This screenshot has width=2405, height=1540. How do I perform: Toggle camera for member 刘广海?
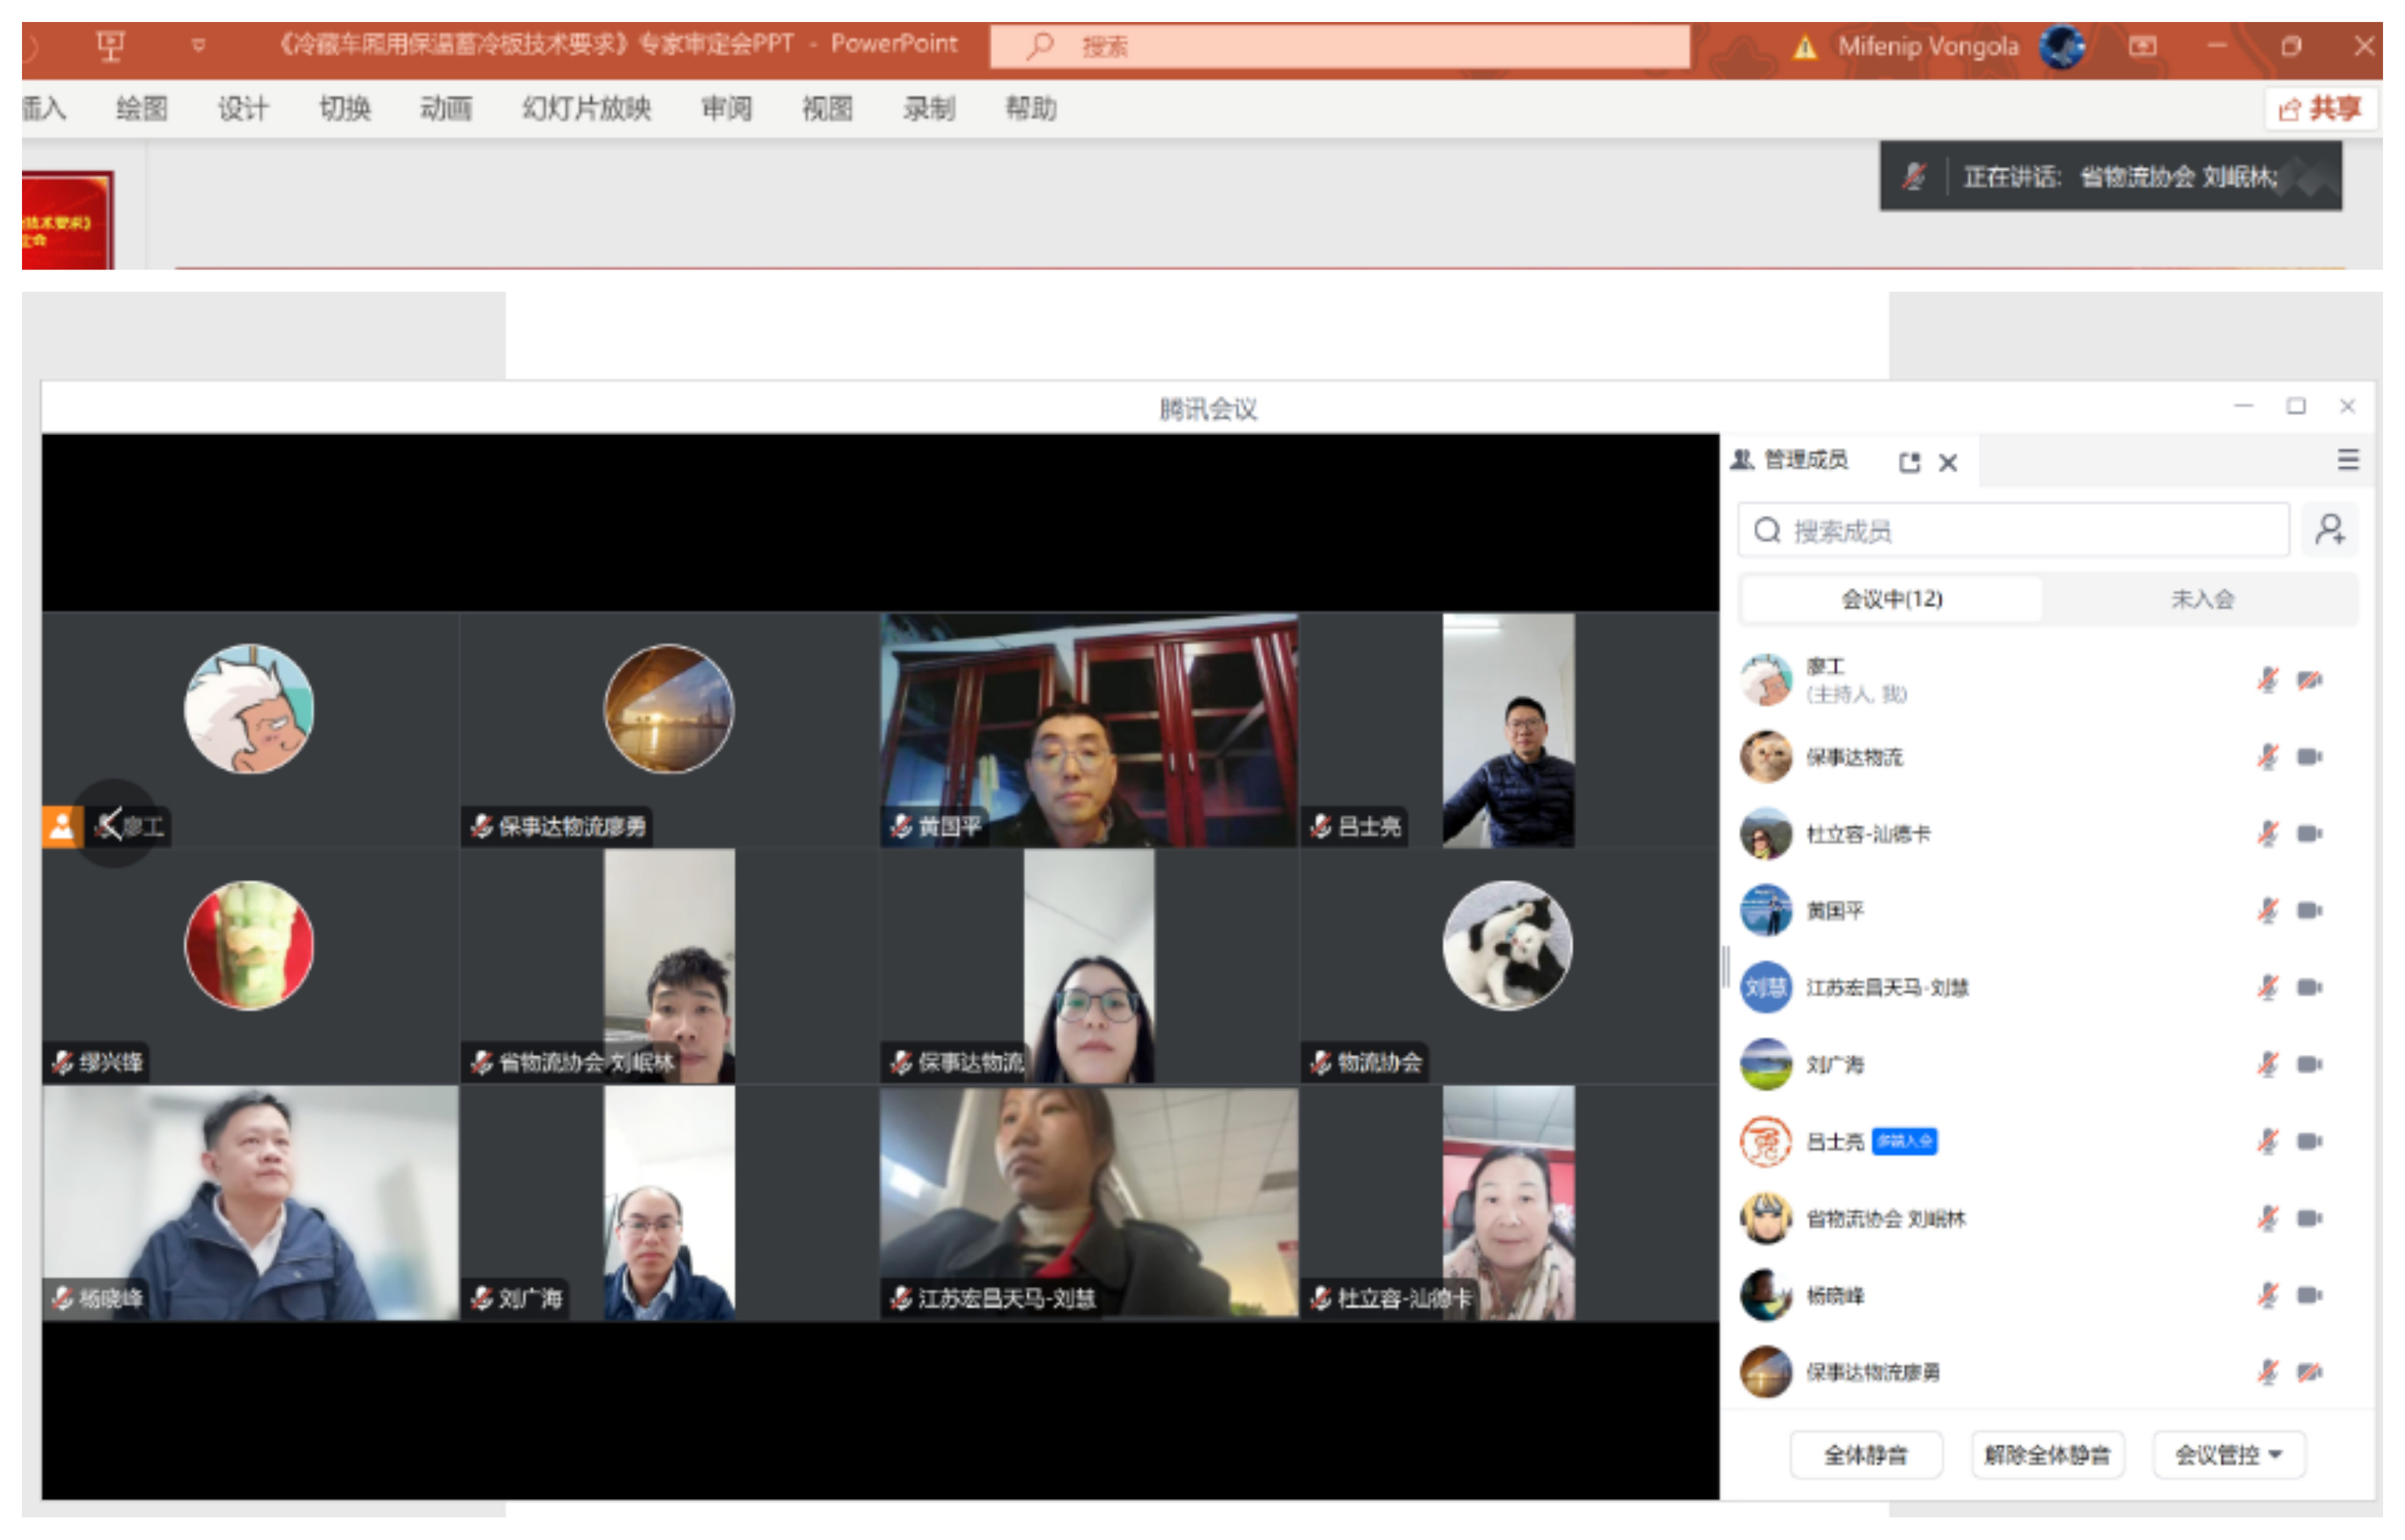(2309, 1065)
